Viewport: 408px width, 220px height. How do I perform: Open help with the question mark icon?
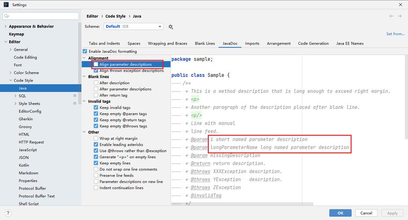(7, 213)
